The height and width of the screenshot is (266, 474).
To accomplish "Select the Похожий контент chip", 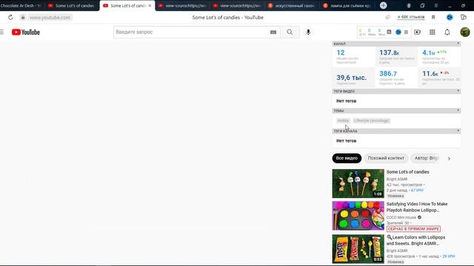I will tap(386, 158).
